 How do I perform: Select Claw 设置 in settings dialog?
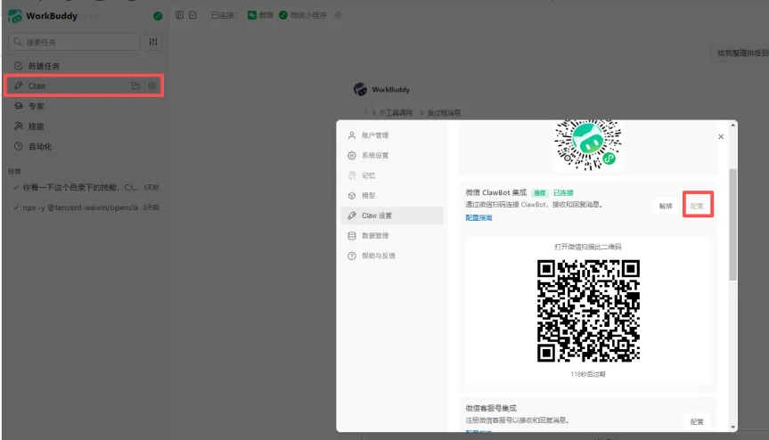[392, 216]
